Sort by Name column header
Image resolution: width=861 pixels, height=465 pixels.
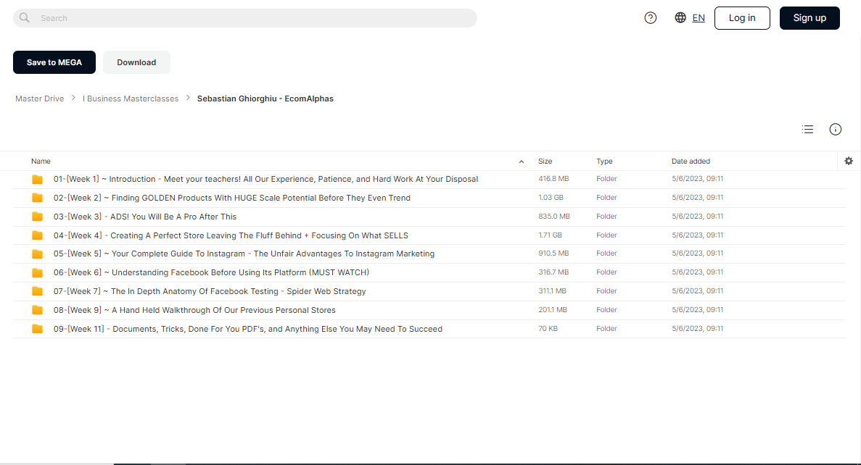click(41, 162)
